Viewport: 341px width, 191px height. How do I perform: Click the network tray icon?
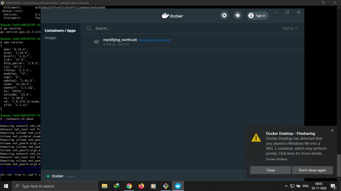(x=292, y=186)
